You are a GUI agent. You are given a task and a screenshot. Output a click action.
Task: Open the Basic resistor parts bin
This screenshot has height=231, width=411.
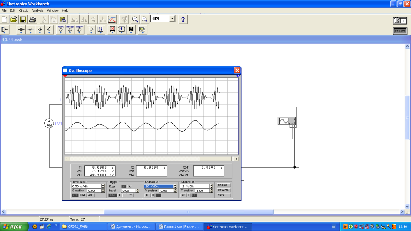point(30,30)
